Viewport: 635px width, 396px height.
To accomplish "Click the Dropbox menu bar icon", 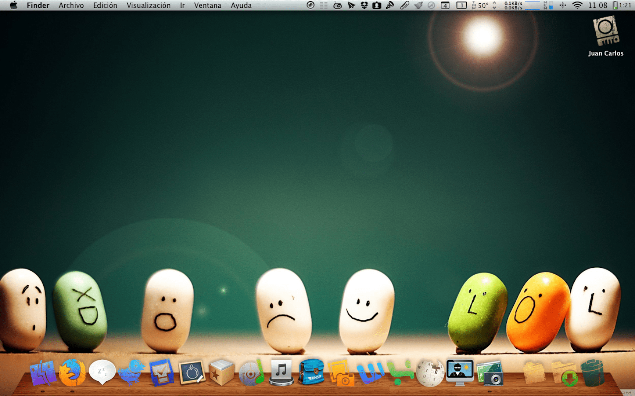I will click(364, 5).
